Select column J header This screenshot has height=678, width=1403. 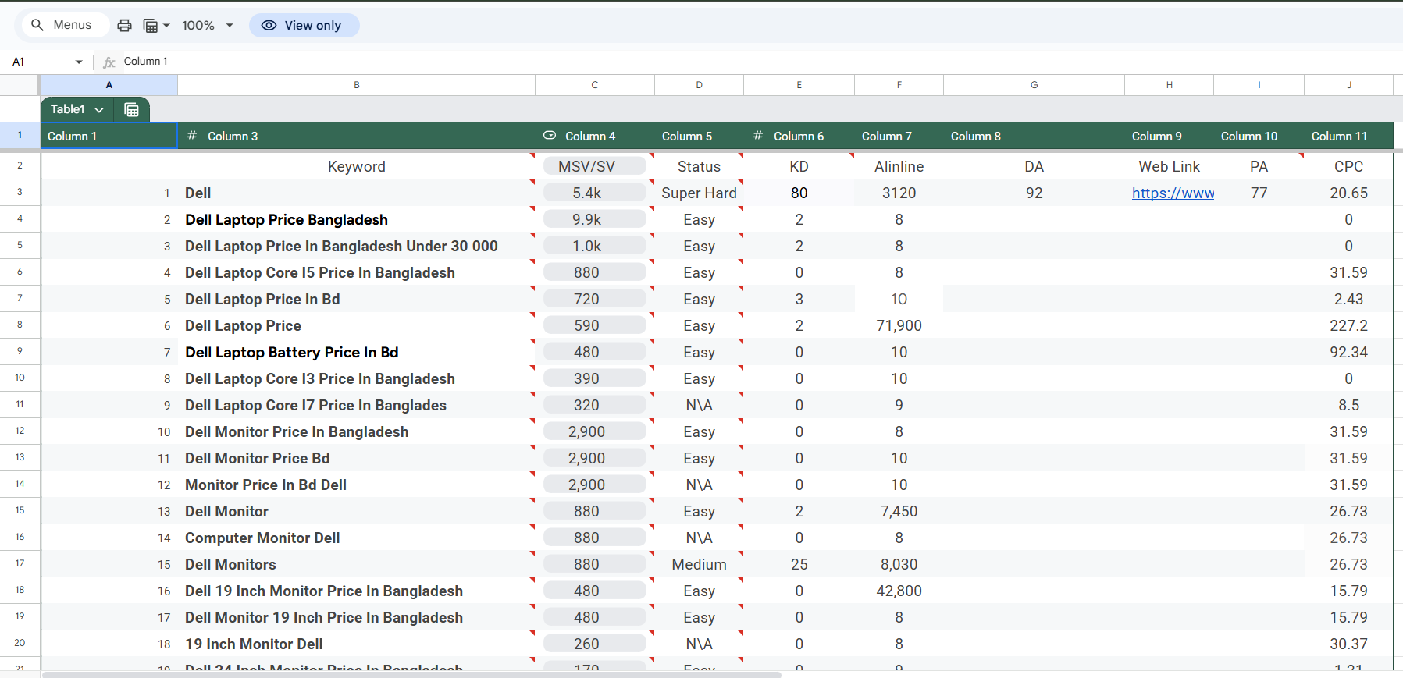[1349, 85]
